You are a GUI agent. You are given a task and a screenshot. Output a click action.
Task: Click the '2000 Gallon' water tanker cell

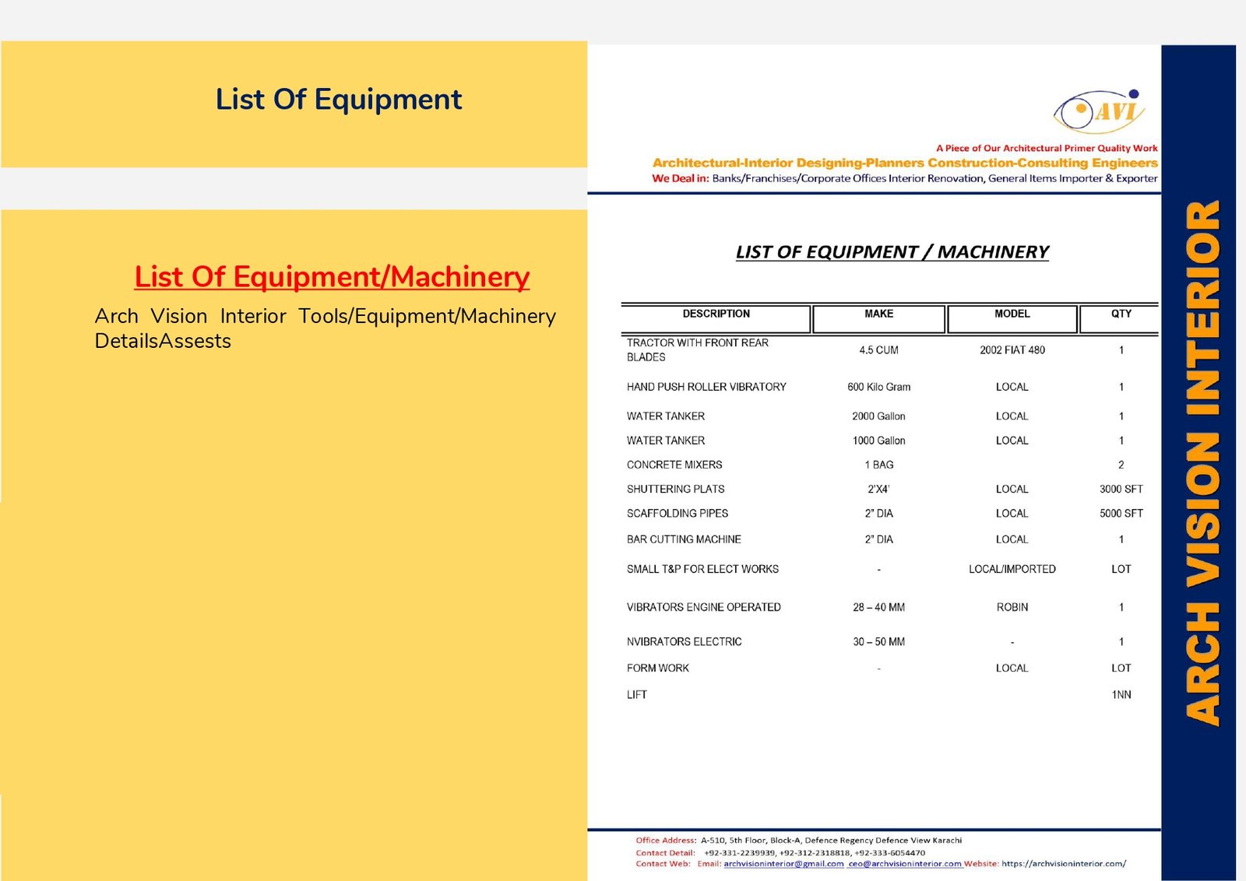pyautogui.click(x=878, y=416)
